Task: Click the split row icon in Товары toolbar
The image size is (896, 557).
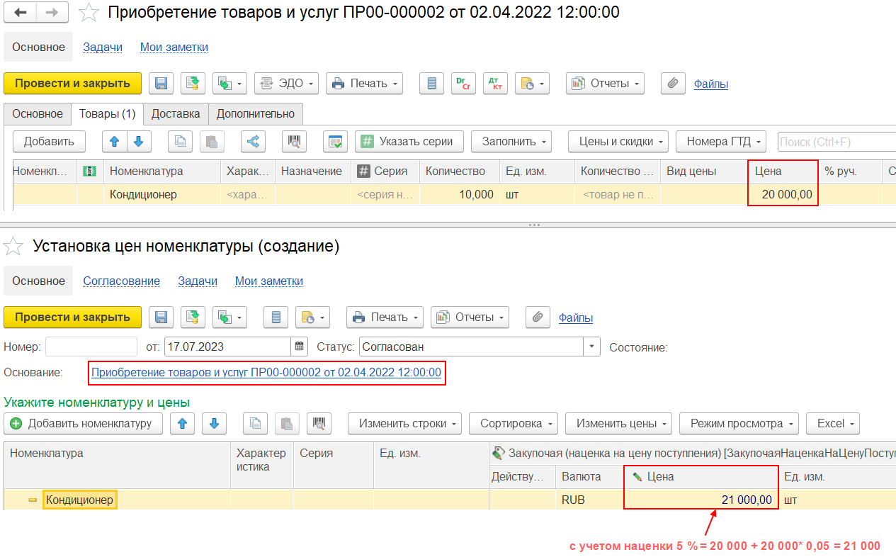Action: click(253, 141)
